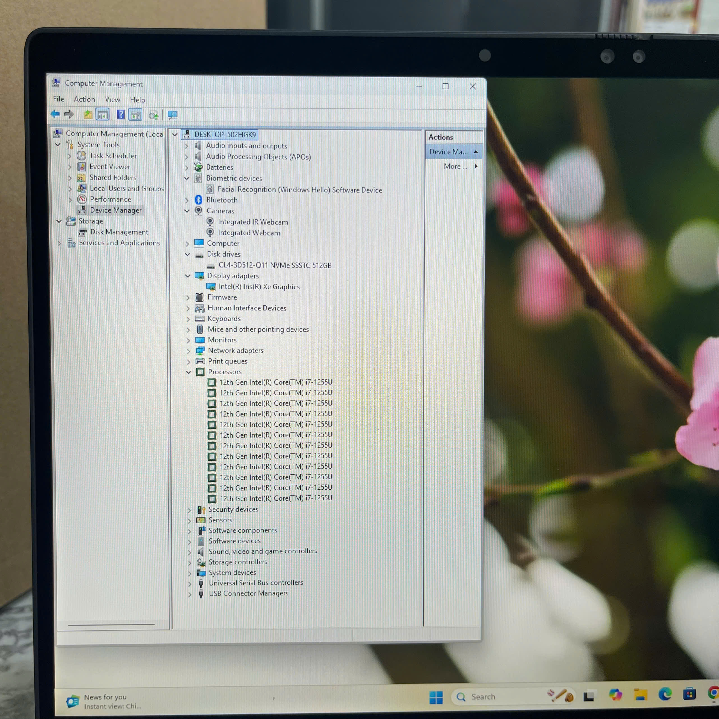The height and width of the screenshot is (719, 719).
Task: Click the Network adapters icon
Action: (200, 351)
